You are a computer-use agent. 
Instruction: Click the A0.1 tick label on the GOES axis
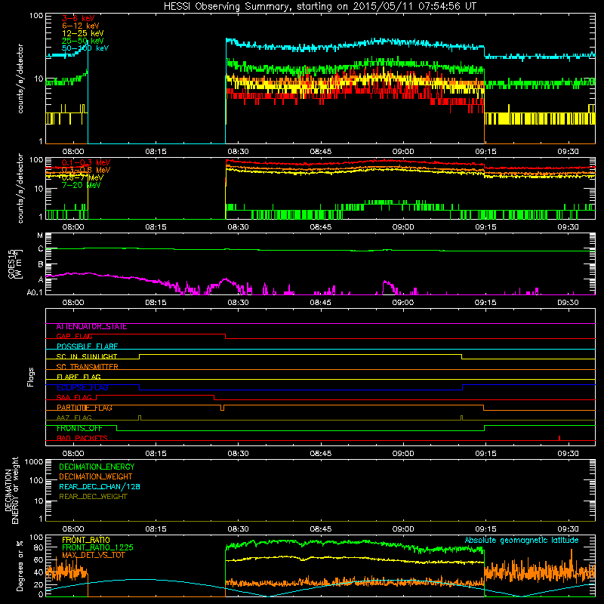pyautogui.click(x=35, y=293)
